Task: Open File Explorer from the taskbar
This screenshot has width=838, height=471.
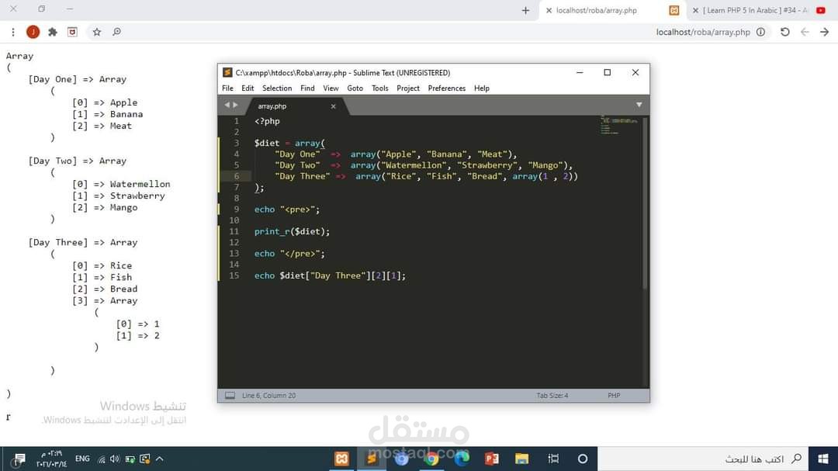Action: 521,459
